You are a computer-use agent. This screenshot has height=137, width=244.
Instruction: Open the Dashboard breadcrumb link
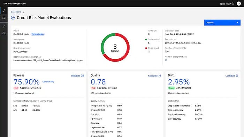(x=16, y=12)
